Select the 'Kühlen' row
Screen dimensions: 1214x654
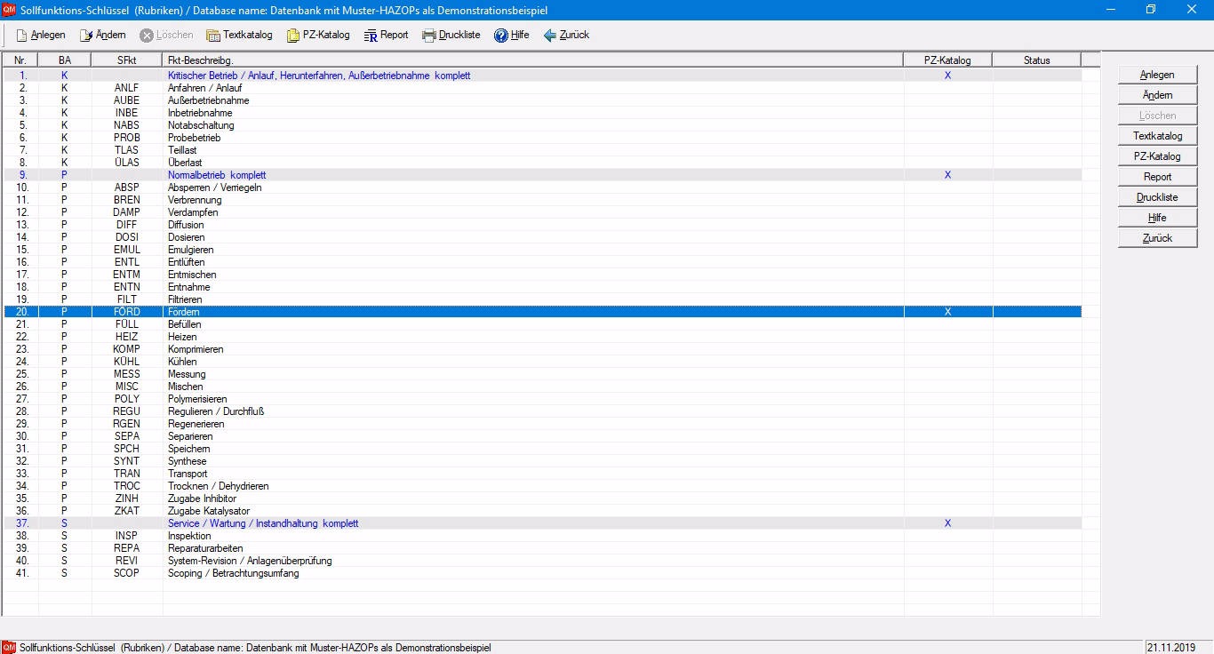click(542, 362)
